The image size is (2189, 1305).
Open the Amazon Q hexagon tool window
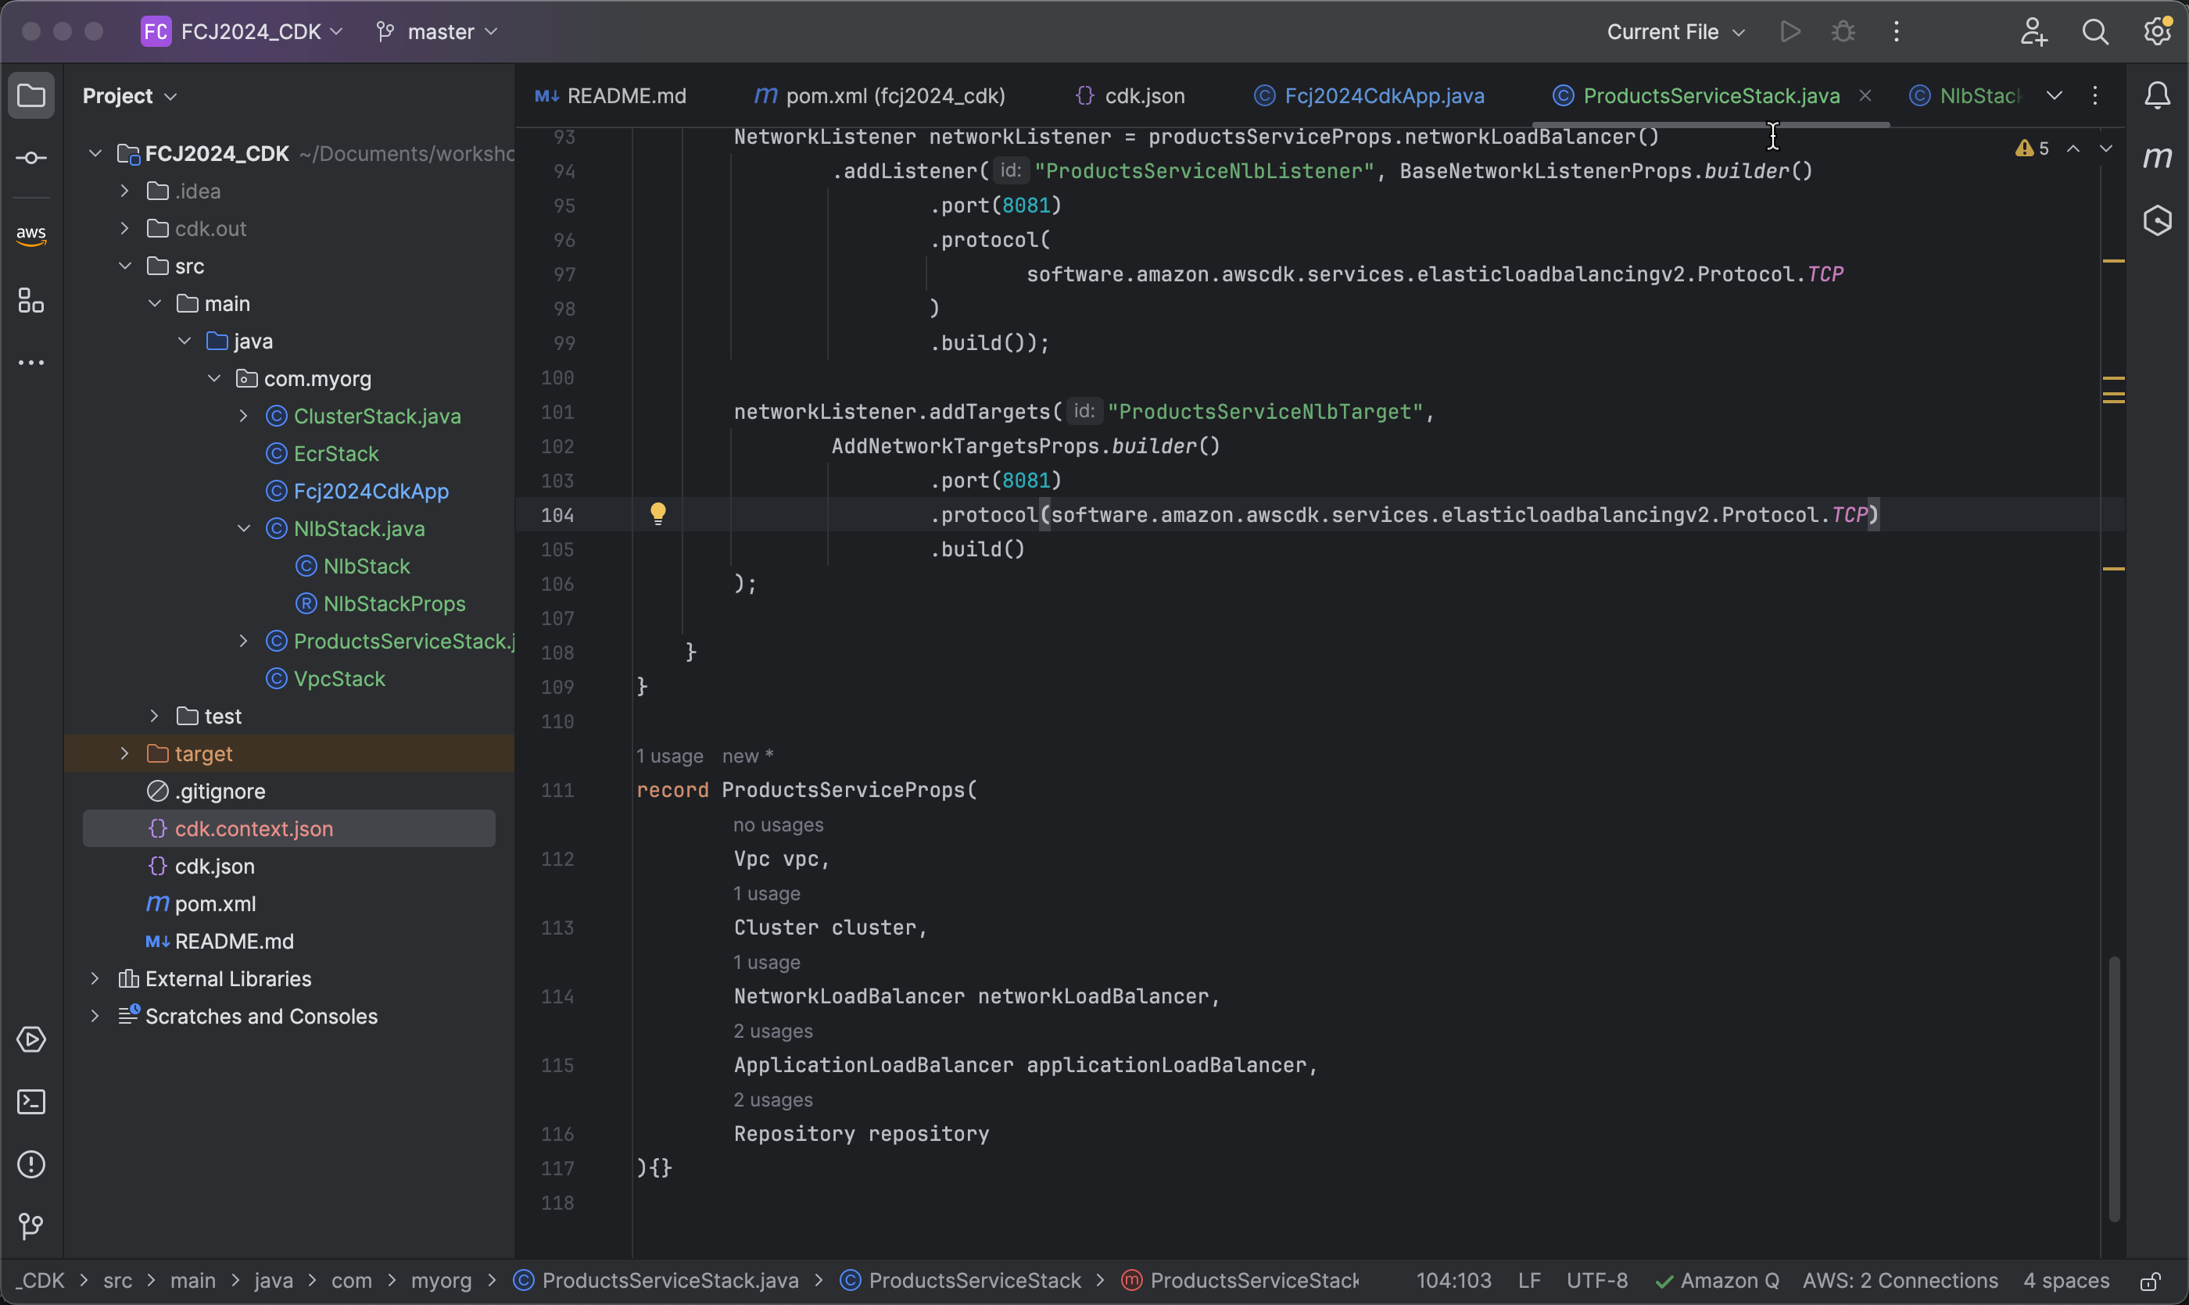click(2157, 220)
